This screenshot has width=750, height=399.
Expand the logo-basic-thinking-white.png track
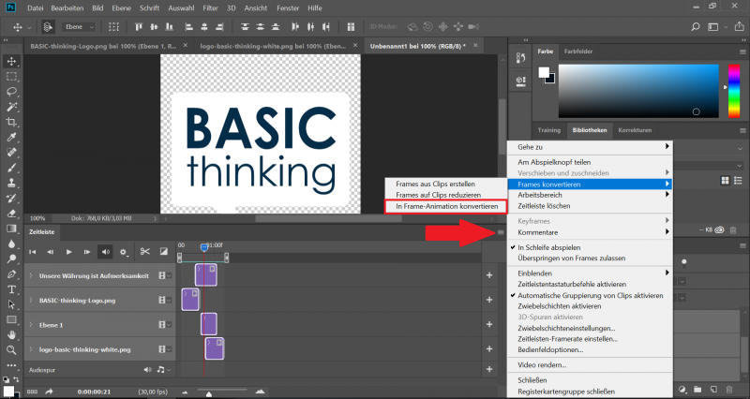click(x=31, y=349)
